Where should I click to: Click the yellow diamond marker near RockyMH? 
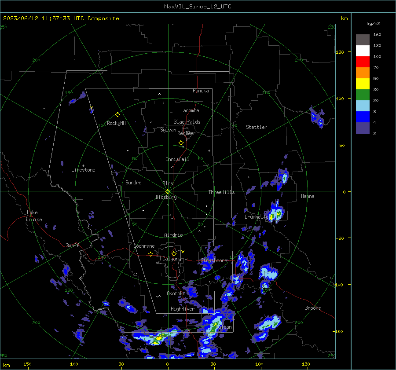pos(117,115)
